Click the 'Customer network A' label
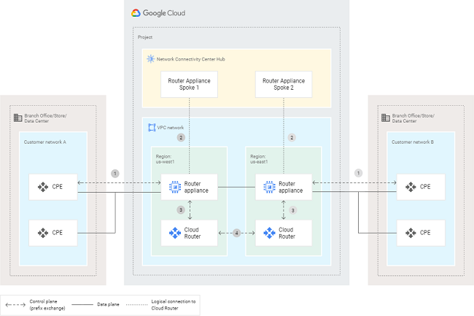Image resolution: width=474 pixels, height=316 pixels. pyautogui.click(x=45, y=142)
